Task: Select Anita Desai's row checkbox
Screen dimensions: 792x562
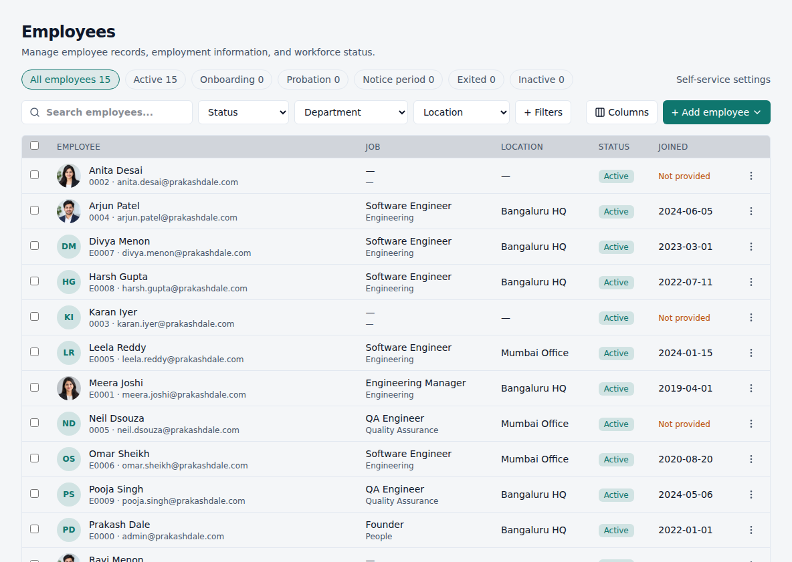Action: pos(34,174)
